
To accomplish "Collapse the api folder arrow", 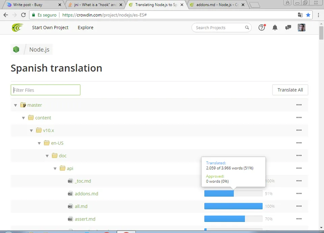I will (55, 169).
